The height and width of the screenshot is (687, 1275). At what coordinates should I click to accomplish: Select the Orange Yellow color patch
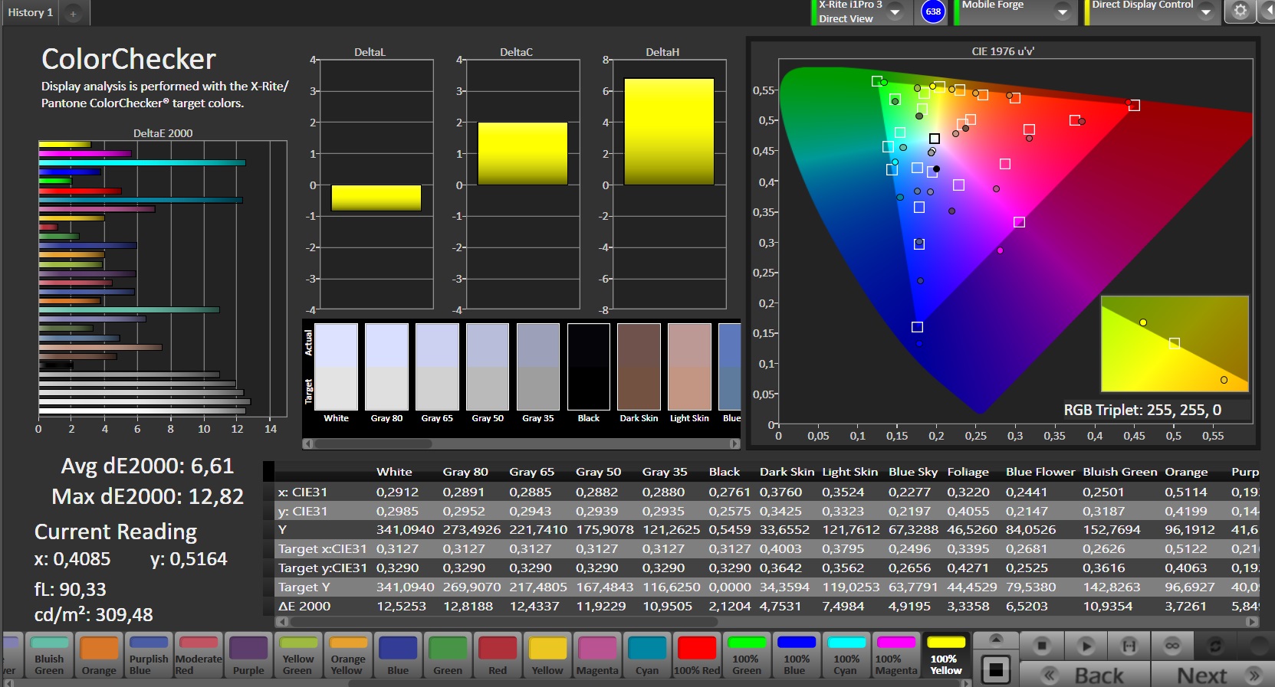pyautogui.click(x=348, y=656)
